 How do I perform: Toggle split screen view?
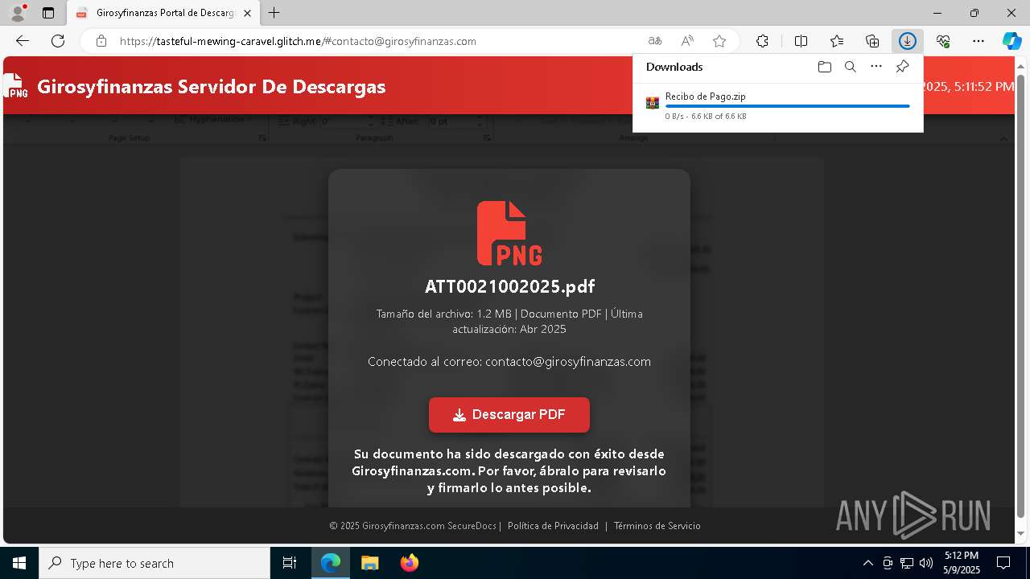(801, 41)
